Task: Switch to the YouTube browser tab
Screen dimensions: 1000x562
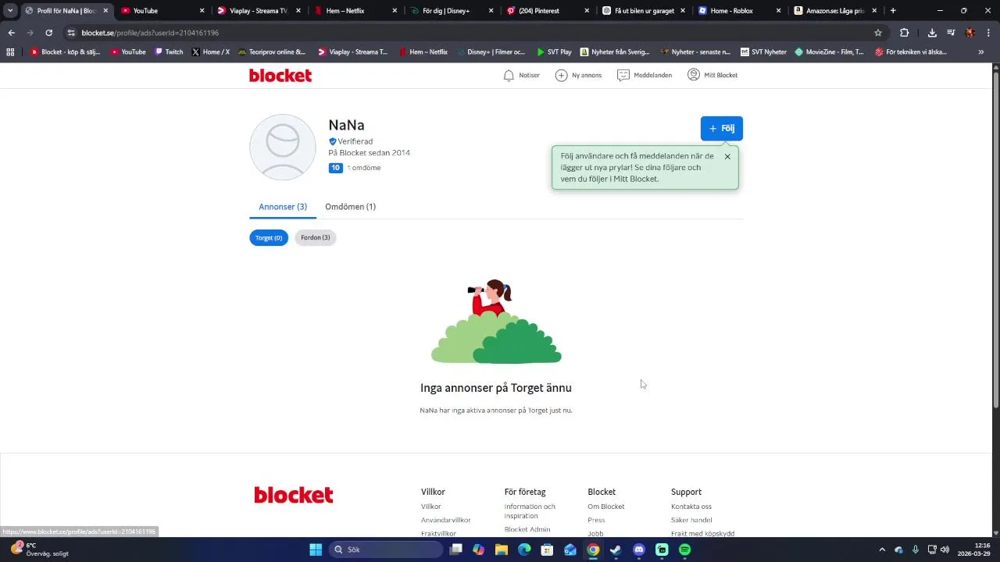Action: [x=162, y=11]
